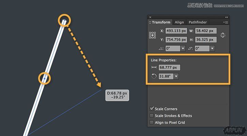
Task: Enable Scale Strokes & Effects
Action: [x=152, y=116]
